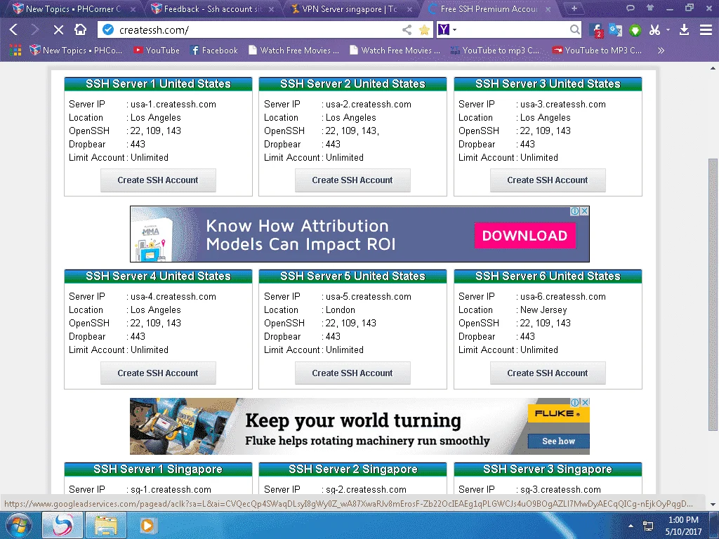719x539 pixels.
Task: Click the page vertical scrollbar thumb
Action: point(713,295)
